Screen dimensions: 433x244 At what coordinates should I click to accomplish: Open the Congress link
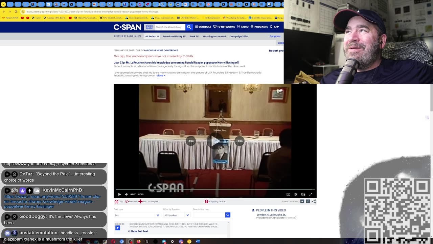point(275,36)
